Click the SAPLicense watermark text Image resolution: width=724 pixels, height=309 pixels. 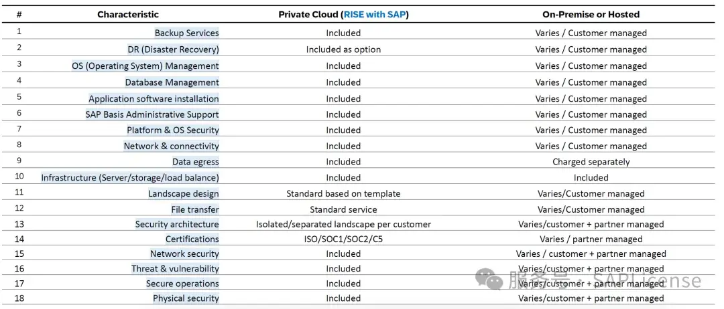point(647,280)
